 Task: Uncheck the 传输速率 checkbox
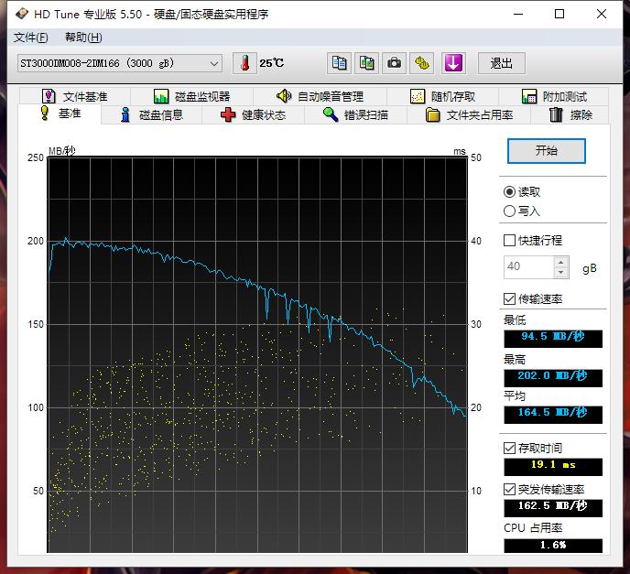pos(510,299)
